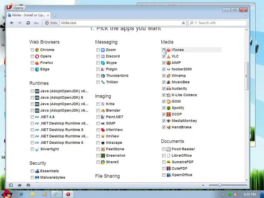Image resolution: width=264 pixels, height=198 pixels.
Task: Show hidden system tray icons
Action: pos(223,194)
